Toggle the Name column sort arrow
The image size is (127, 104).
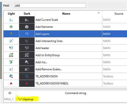[x=99, y=13]
